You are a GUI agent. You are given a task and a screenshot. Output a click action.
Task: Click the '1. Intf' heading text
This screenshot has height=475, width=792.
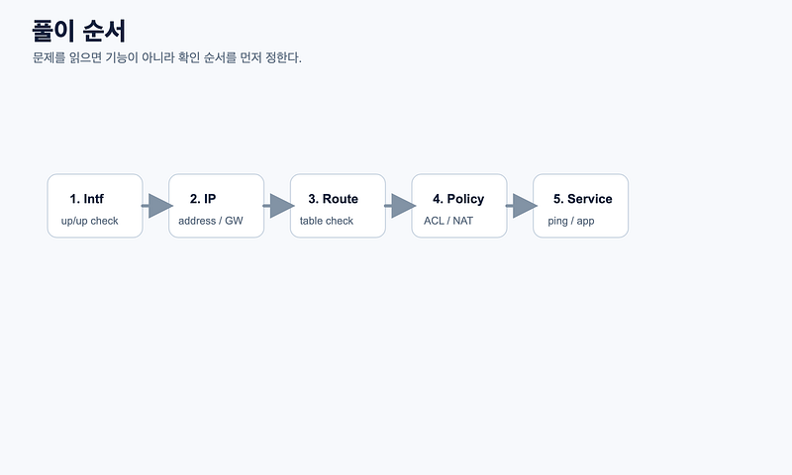tap(86, 199)
